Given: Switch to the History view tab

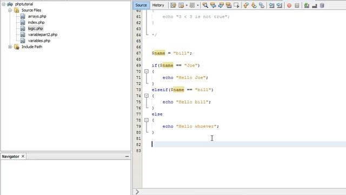Looking at the screenshot, I should 158,5.
